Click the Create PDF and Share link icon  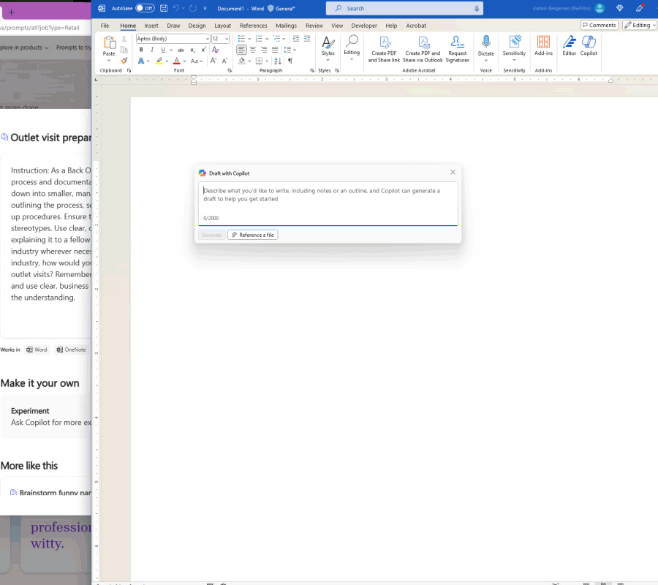pos(383,46)
